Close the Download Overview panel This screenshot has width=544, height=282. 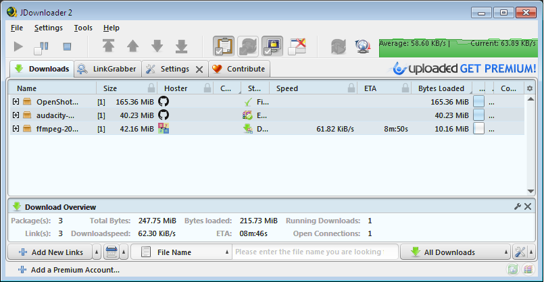tap(528, 207)
